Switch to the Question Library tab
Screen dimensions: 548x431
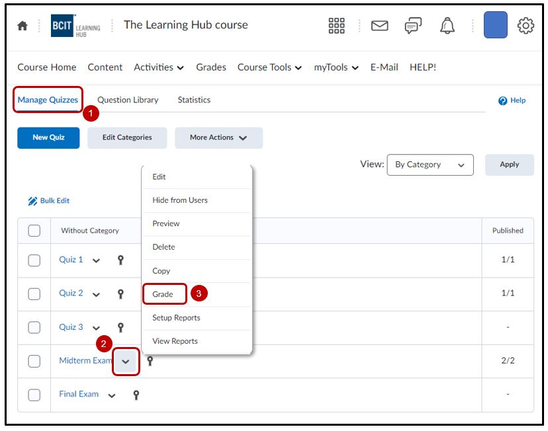tap(128, 100)
